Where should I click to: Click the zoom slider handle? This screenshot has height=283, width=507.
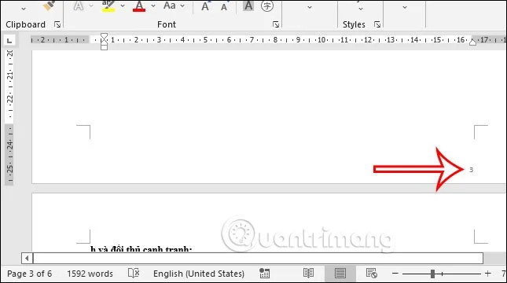pos(432,274)
